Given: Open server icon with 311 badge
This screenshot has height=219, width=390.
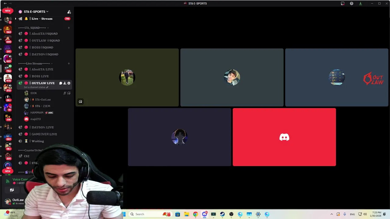Looking at the screenshot, I should point(8,49).
